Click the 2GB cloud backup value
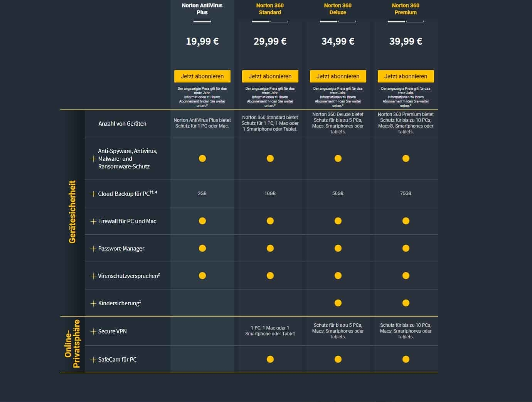Viewport: 532px width, 402px height. pyautogui.click(x=202, y=193)
